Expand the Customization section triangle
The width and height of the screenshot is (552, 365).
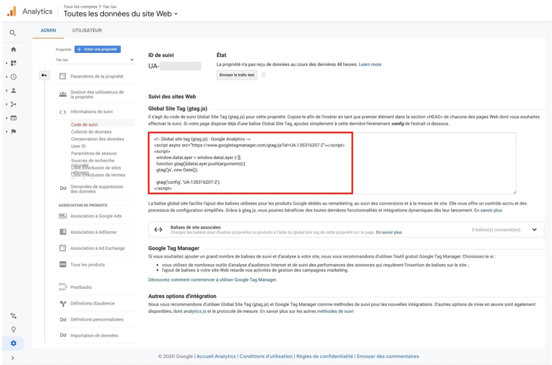[x=7, y=63]
